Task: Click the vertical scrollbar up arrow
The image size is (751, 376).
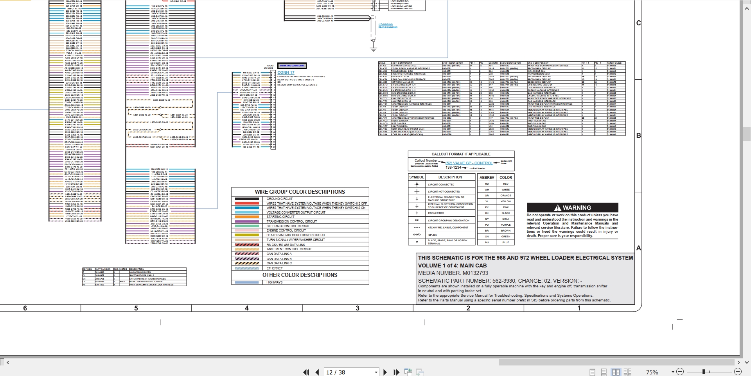Action: [x=747, y=8]
